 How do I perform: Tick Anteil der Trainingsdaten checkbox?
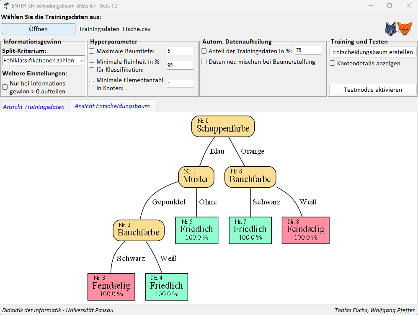click(x=204, y=51)
